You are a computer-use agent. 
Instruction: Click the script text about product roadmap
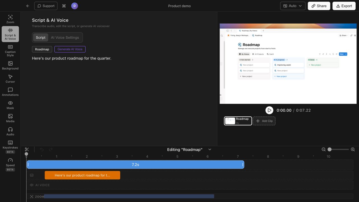[72, 58]
